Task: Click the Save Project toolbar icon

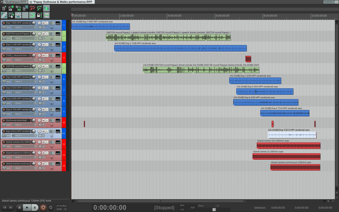Action: click(x=18, y=8)
